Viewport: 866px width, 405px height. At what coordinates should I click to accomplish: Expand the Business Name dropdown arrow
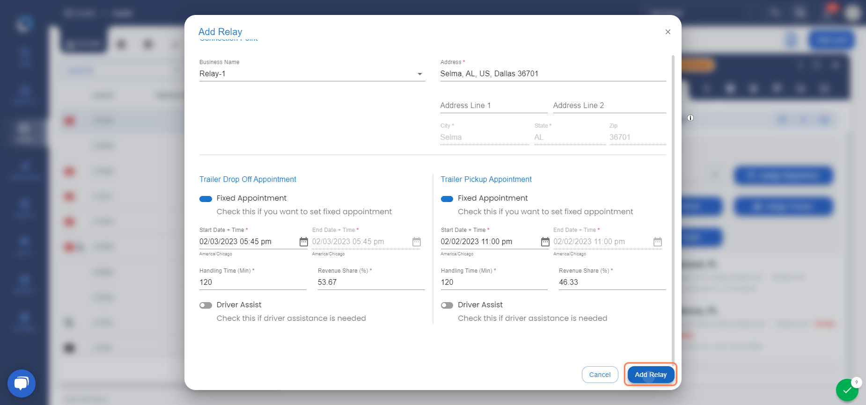pos(420,74)
